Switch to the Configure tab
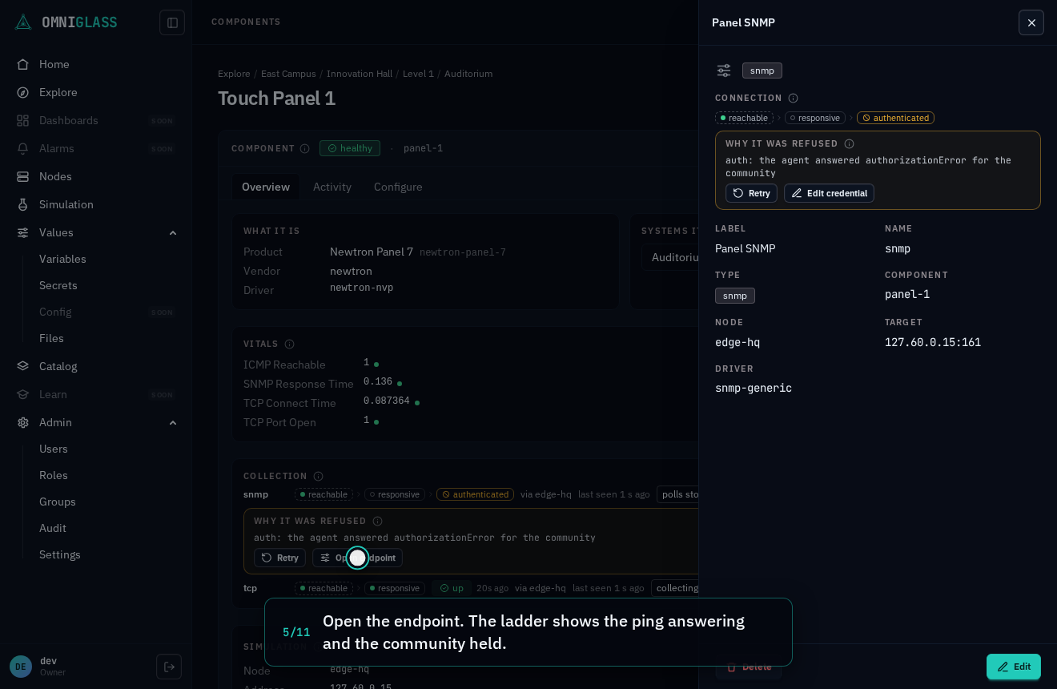Image resolution: width=1057 pixels, height=689 pixels. (398, 187)
